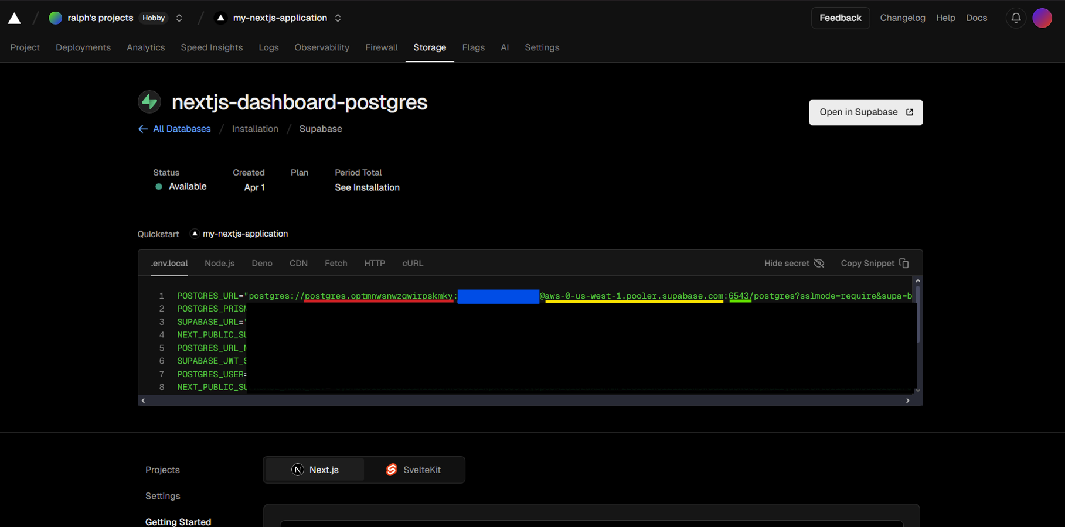The width and height of the screenshot is (1065, 527).
Task: Click the horizontal scrollbar right arrow
Action: (x=907, y=401)
